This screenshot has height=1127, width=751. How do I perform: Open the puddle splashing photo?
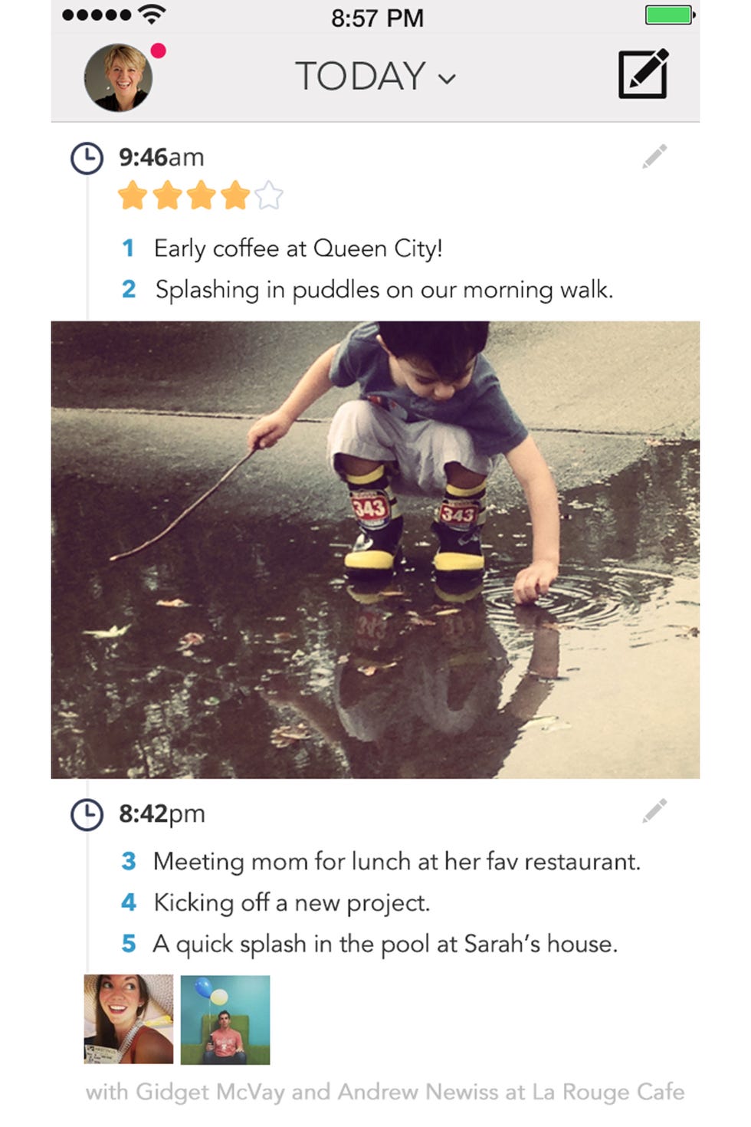(x=375, y=550)
